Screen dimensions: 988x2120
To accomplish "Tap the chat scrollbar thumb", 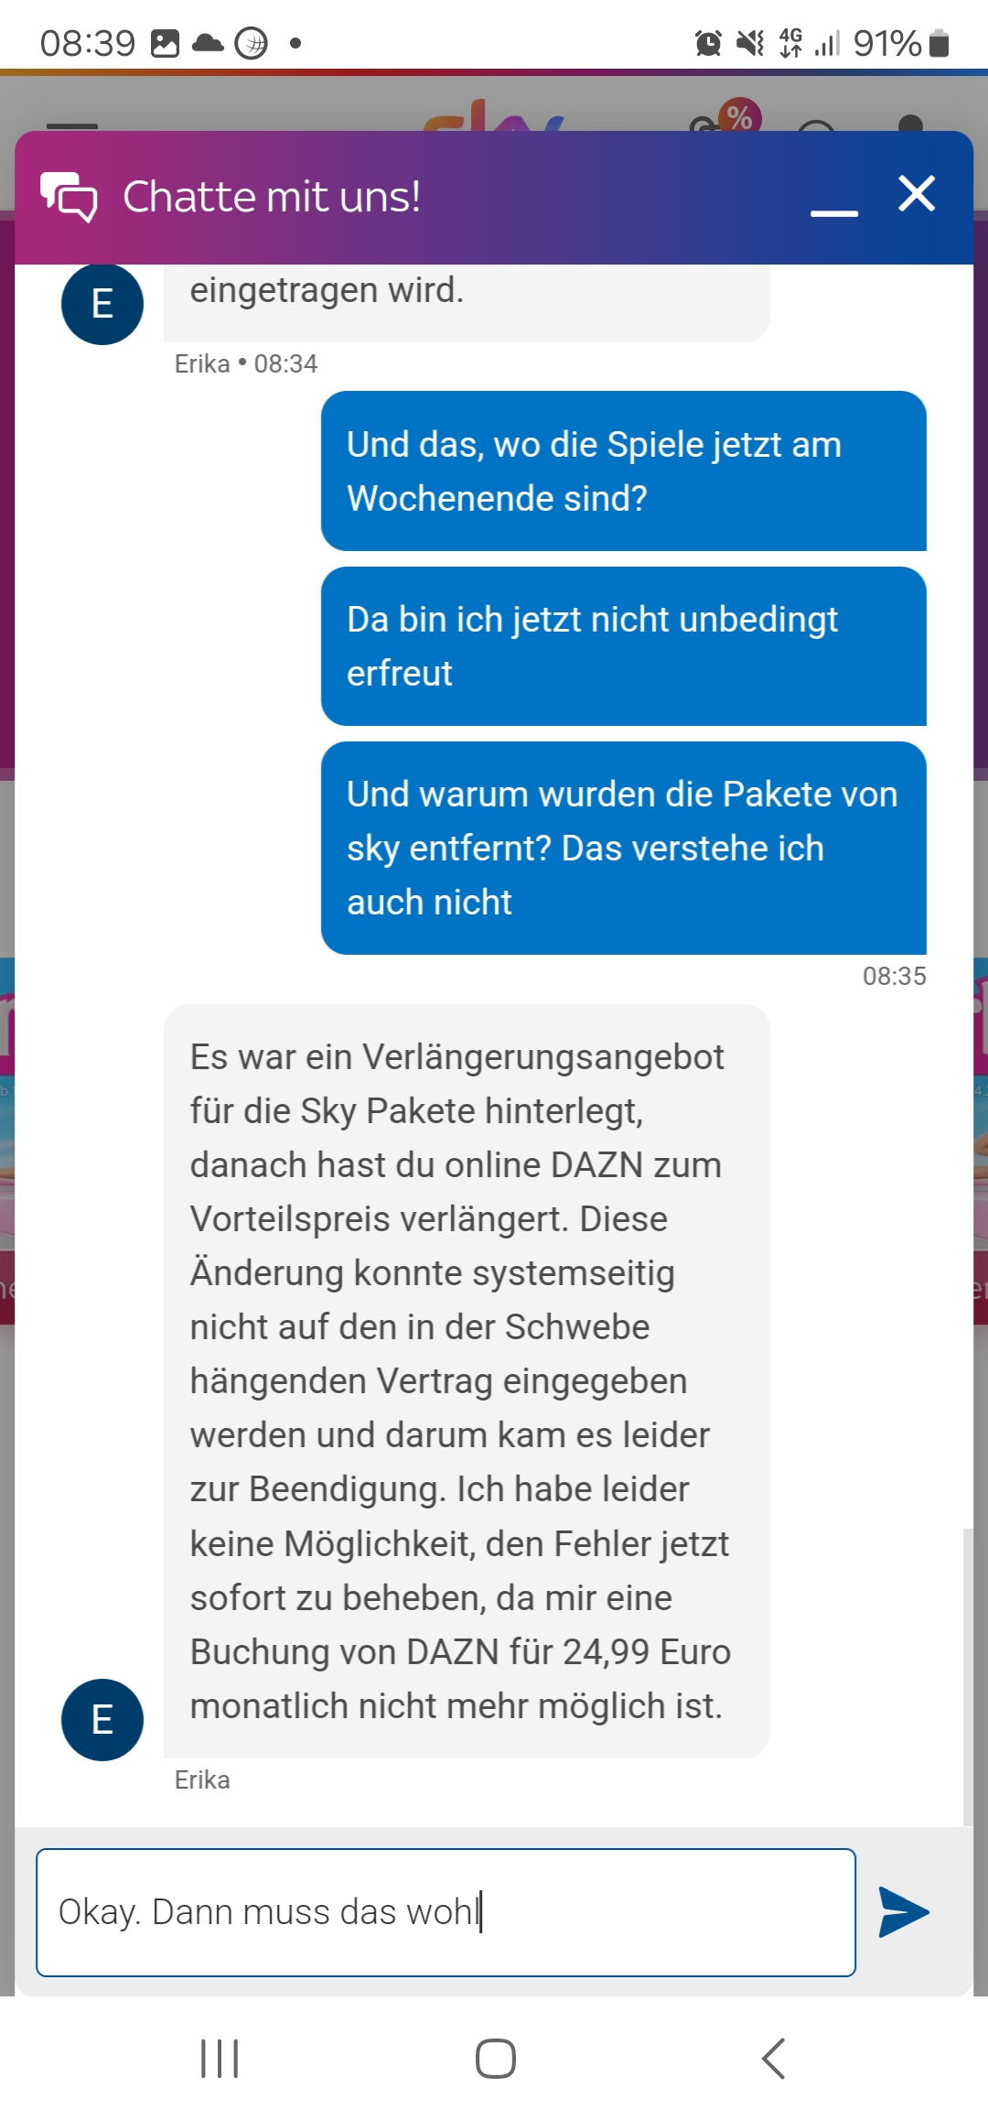I will (x=968, y=1677).
